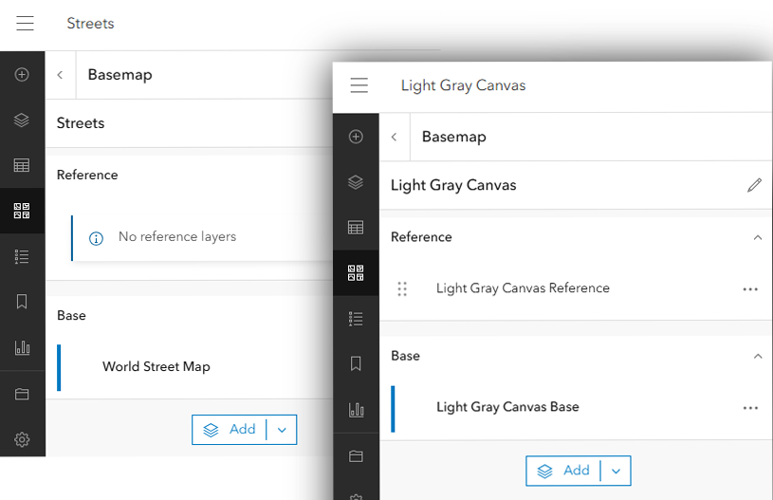This screenshot has height=500, width=773.
Task: Open Layers in the Light Gray Canvas sidebar
Action: (356, 182)
